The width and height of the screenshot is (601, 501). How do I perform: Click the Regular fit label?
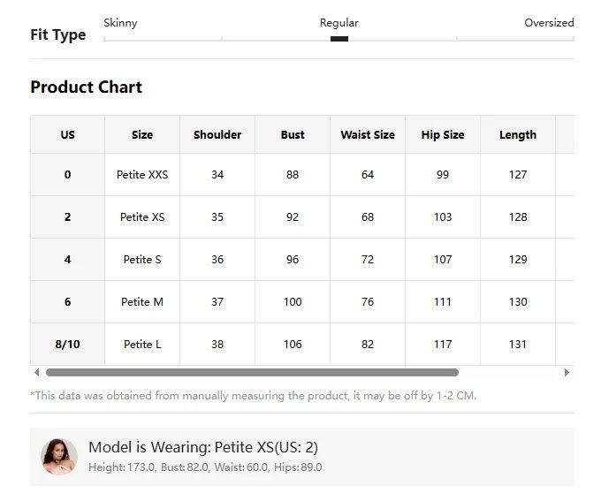click(339, 23)
